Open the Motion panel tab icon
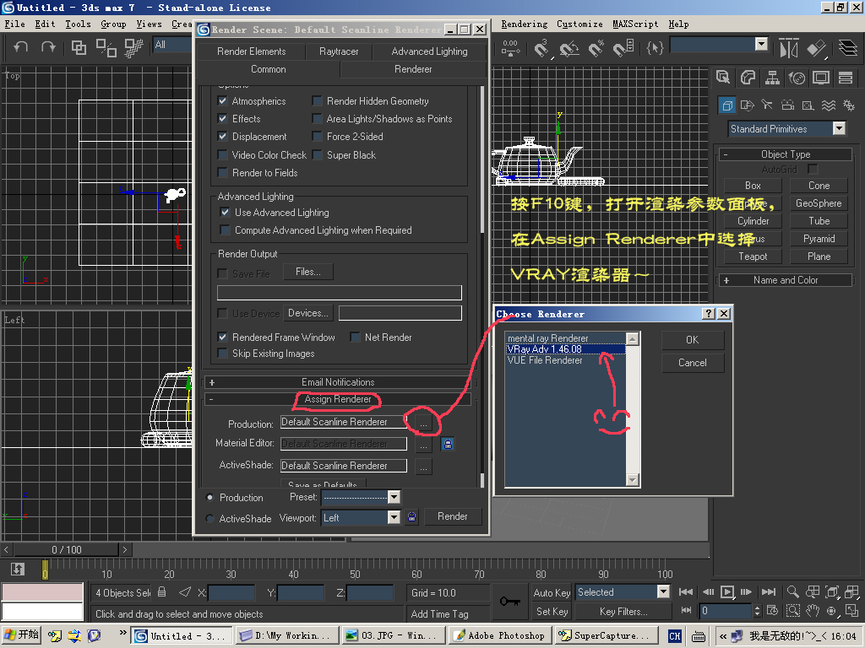Viewport: 865px width, 648px height. click(797, 78)
